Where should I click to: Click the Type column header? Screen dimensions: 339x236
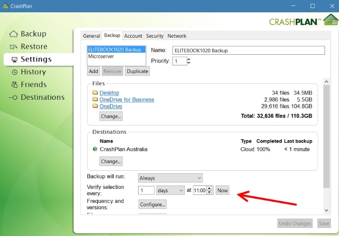pyautogui.click(x=246, y=141)
